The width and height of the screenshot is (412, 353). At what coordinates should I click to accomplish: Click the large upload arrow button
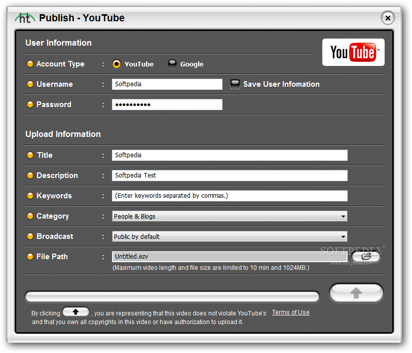click(x=356, y=293)
